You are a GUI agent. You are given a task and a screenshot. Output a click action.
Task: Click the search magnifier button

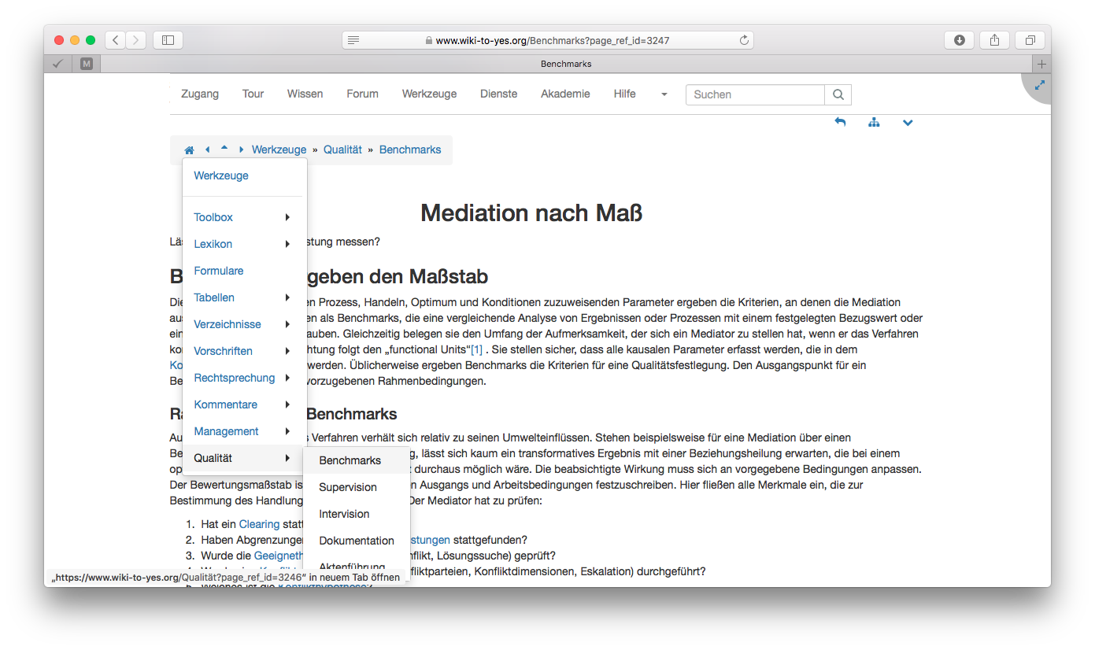(838, 94)
